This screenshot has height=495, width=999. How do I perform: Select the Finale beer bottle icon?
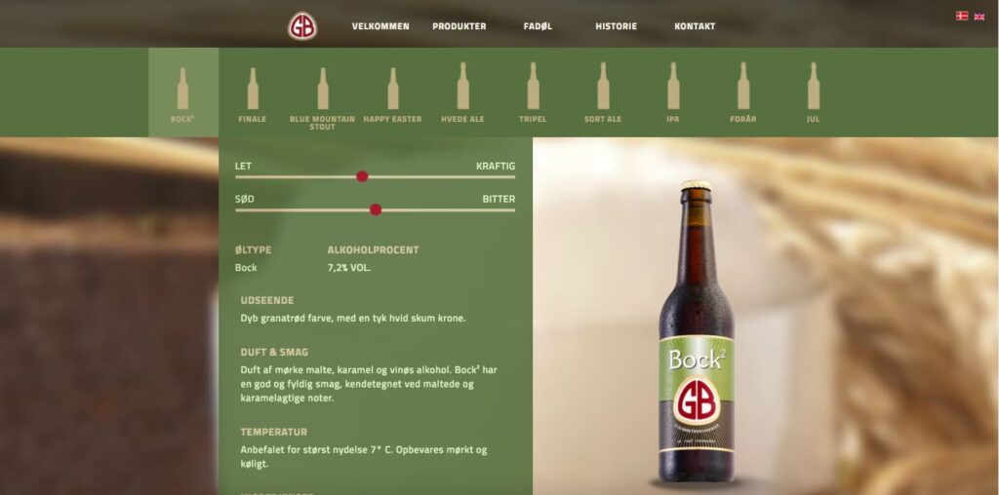[x=253, y=89]
